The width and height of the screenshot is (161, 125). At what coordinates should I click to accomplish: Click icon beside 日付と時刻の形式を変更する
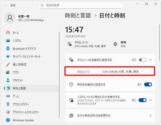pyautogui.click(x=71, y=116)
